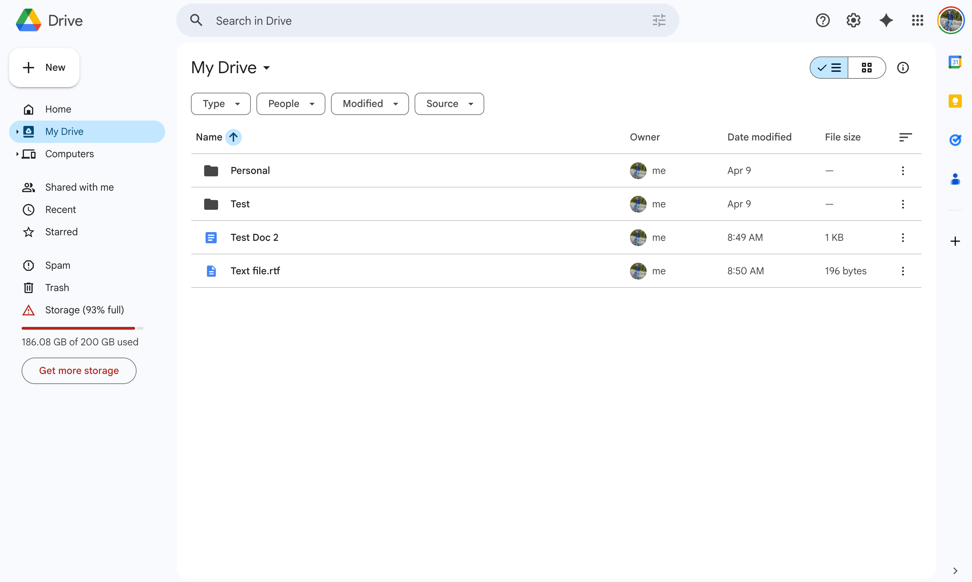Expand the Computers section in sidebar
Image resolution: width=972 pixels, height=582 pixels.
pos(17,154)
